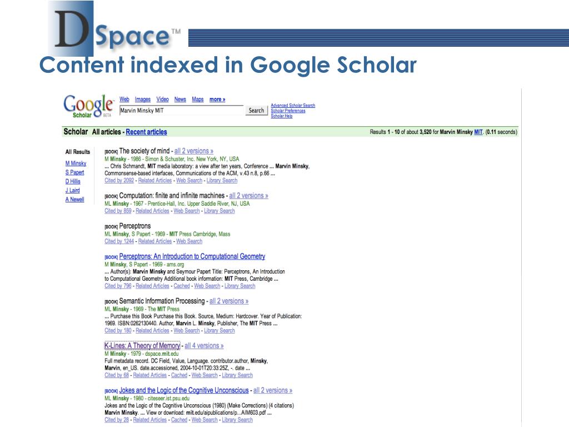Open Jokes and the Logic of the Cognitive Unconscious
Viewport: 569px width, 427px height.
184,390
